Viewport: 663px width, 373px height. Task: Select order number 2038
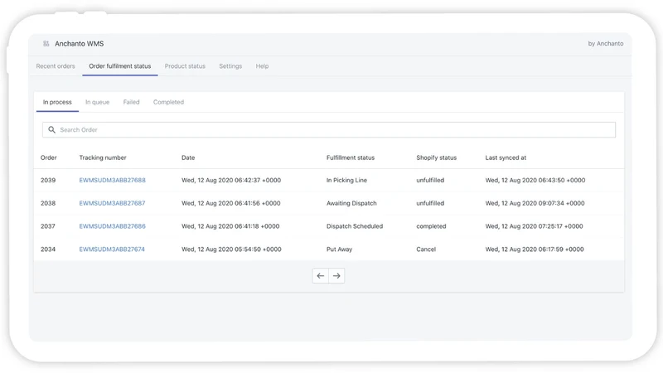point(48,203)
